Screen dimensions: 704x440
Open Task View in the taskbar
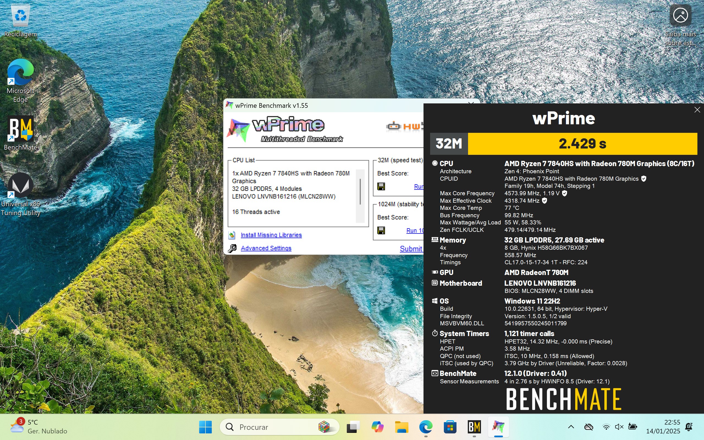pos(353,427)
